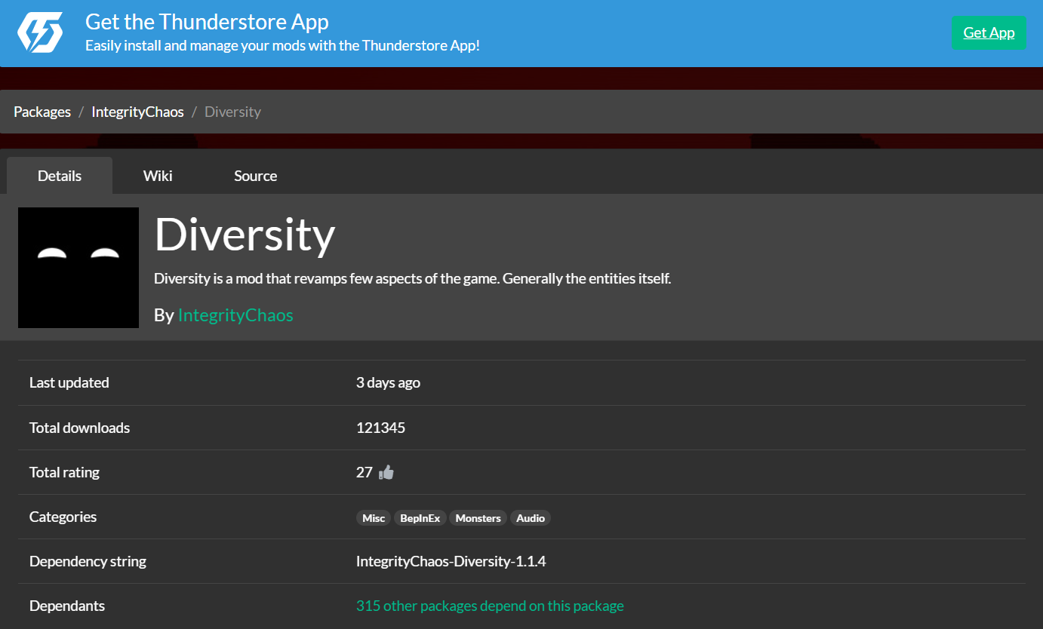Click the 'Dependants' label
This screenshot has width=1043, height=629.
pos(67,606)
